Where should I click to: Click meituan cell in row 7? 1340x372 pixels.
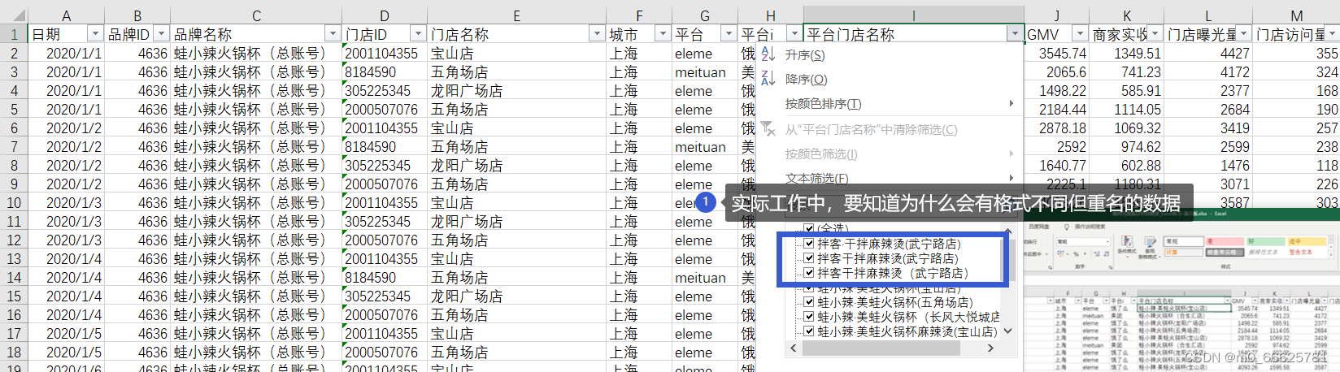704,147
